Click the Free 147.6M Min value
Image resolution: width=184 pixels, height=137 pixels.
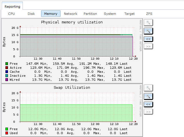pos(37,64)
